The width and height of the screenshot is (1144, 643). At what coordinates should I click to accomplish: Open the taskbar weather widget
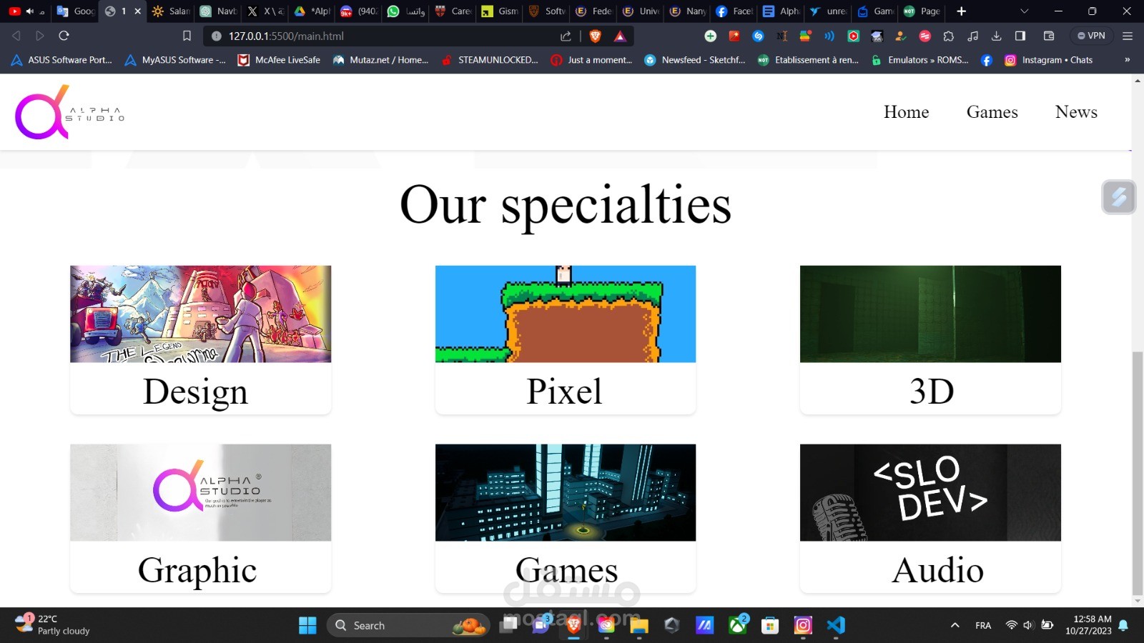tap(53, 625)
